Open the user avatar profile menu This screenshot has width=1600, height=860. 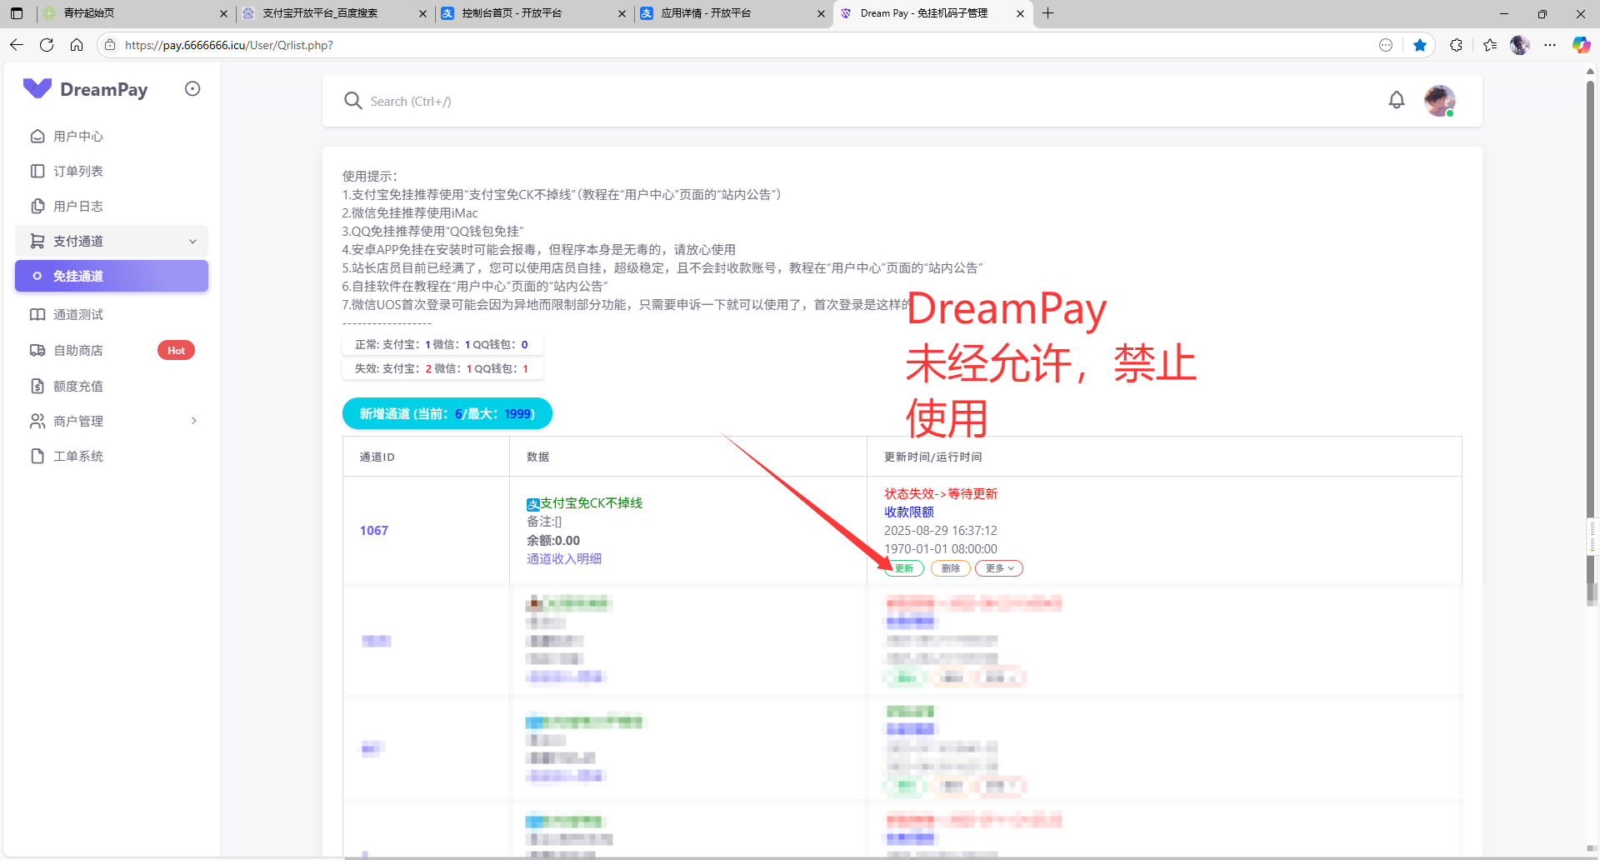[x=1439, y=101]
